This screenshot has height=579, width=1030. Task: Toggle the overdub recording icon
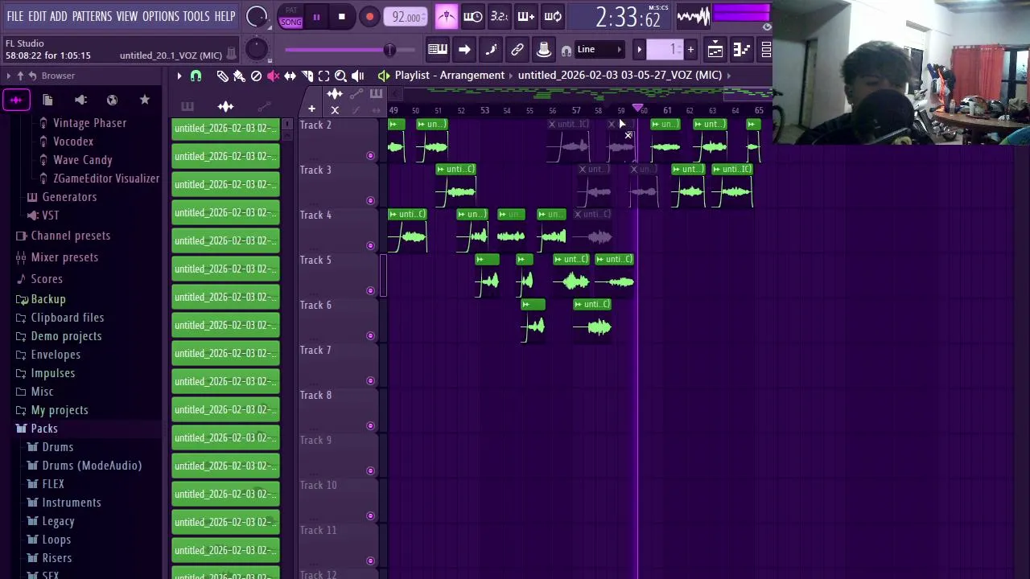pyautogui.click(x=526, y=16)
